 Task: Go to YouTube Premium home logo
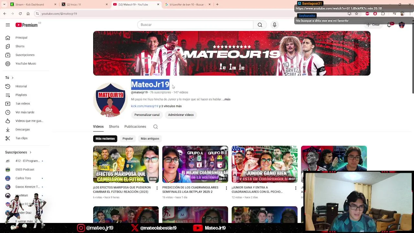coord(27,25)
